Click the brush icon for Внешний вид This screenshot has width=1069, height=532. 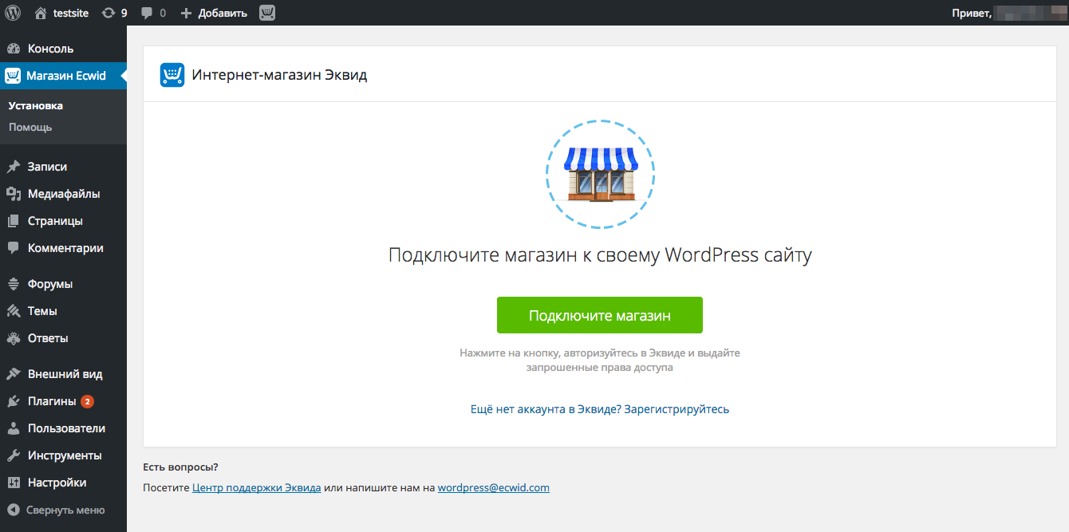pyautogui.click(x=13, y=374)
